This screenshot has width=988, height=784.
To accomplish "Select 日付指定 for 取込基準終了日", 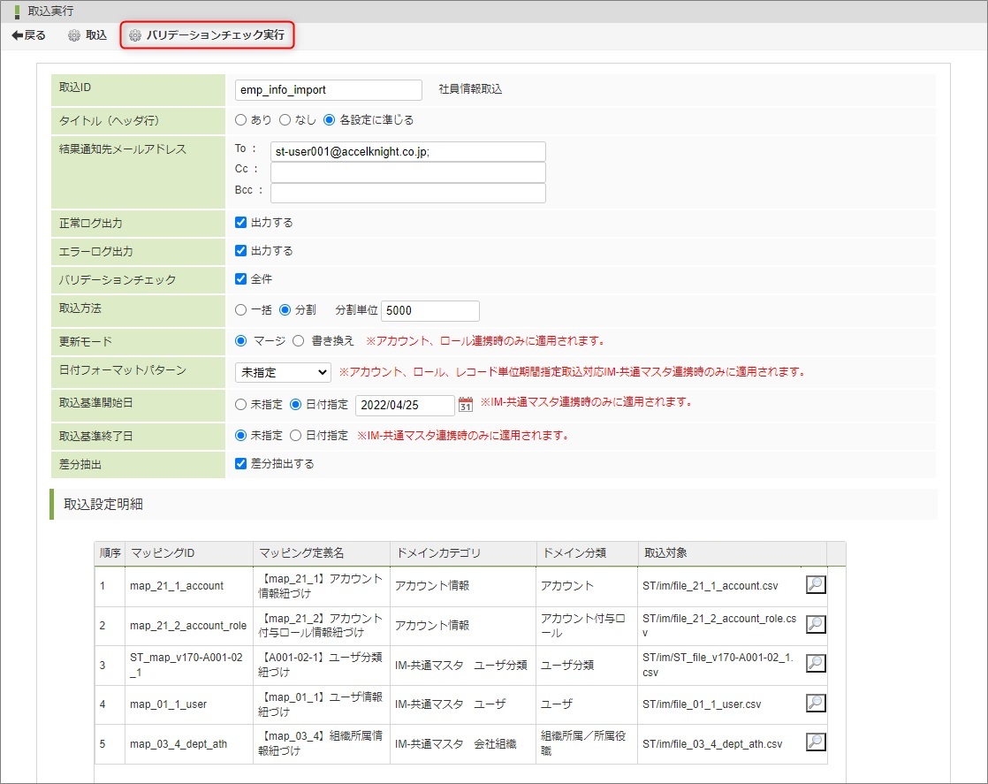I will (x=296, y=435).
